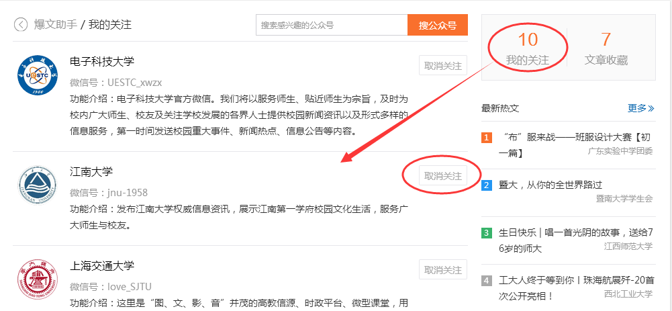Open the Jiangnan University logo
The image size is (672, 311).
tap(38, 185)
